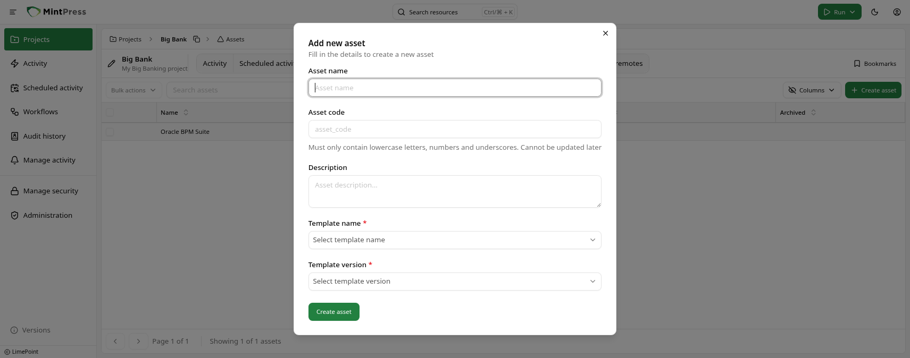
Task: Check the select-all checkbox in the table header
Action: (110, 112)
